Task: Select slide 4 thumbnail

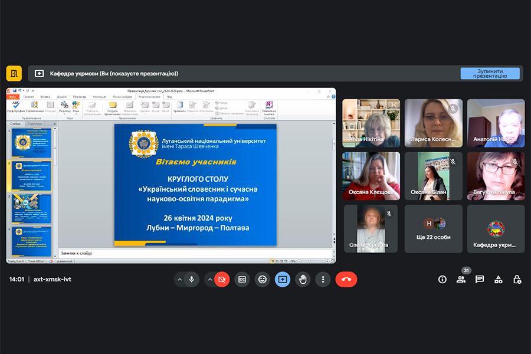Action: point(31,241)
